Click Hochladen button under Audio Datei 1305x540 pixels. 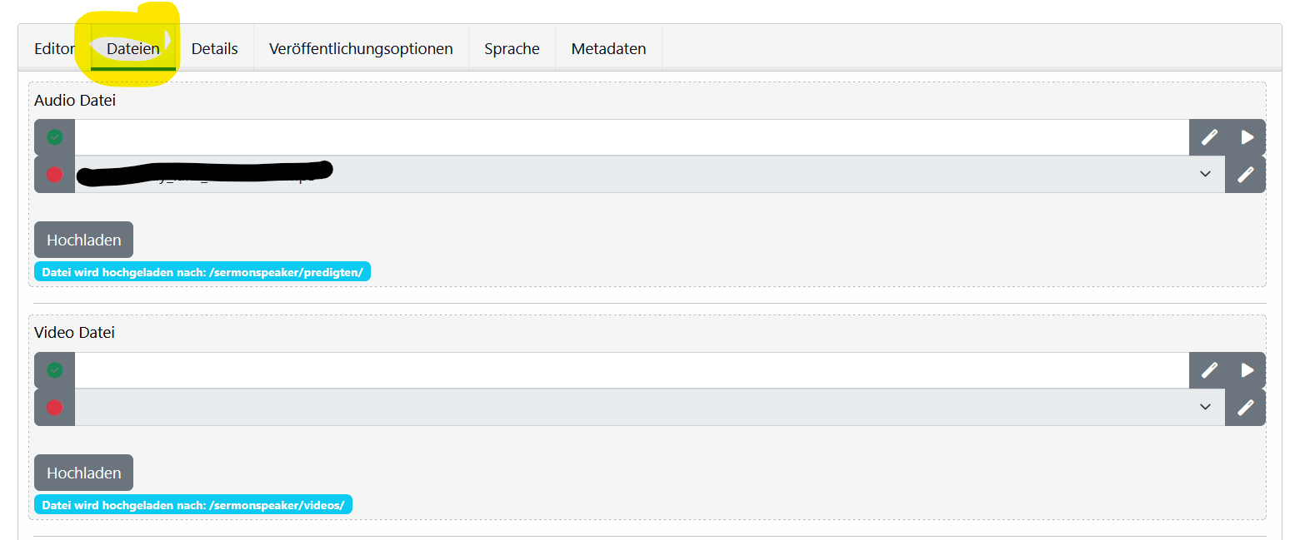coord(83,240)
